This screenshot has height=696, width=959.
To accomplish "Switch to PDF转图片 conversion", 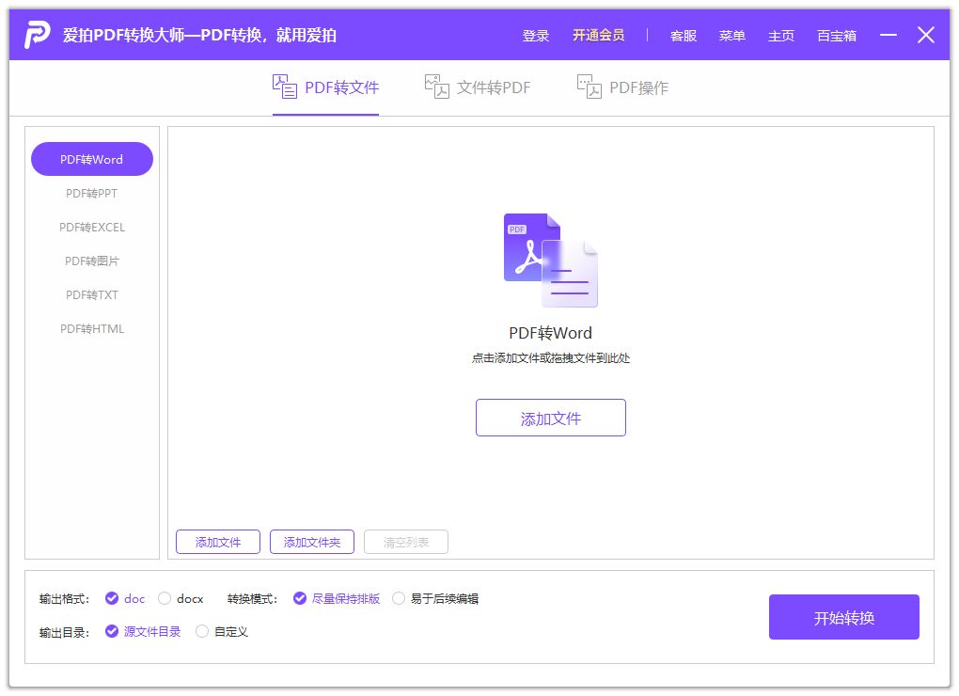I will (x=91, y=261).
